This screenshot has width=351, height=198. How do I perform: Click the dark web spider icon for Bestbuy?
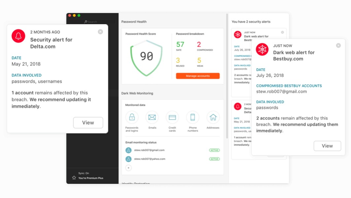[x=263, y=49]
